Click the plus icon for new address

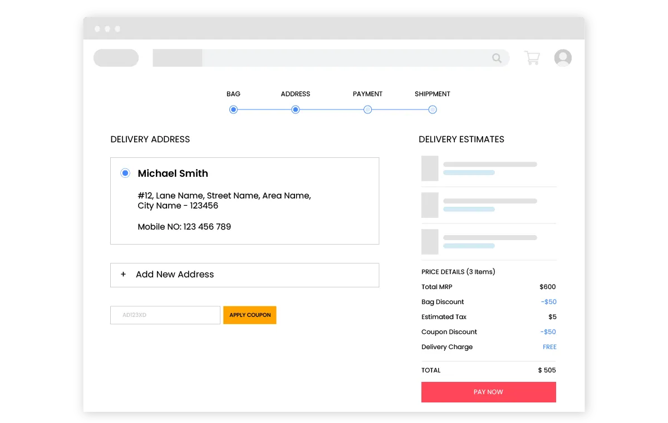124,275
